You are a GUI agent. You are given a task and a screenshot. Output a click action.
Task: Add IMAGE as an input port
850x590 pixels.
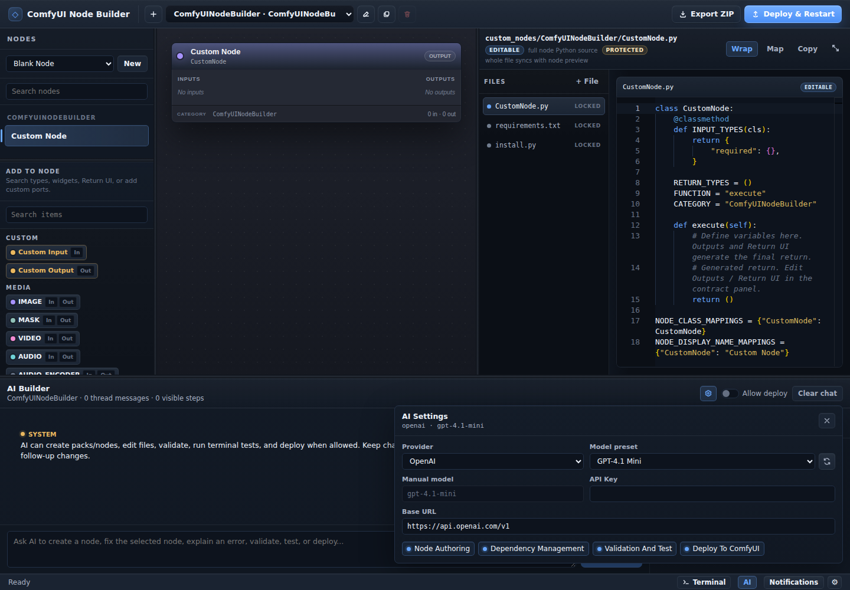point(51,302)
